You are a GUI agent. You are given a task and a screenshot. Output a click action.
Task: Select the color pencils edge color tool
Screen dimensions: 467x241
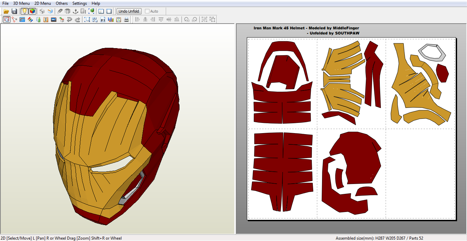tap(30, 19)
